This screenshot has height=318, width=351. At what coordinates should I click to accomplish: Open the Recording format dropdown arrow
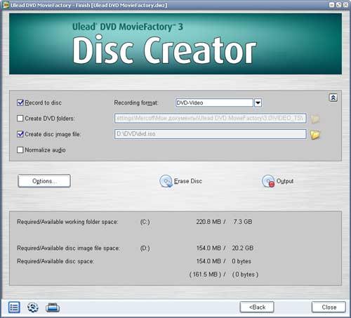click(x=258, y=102)
